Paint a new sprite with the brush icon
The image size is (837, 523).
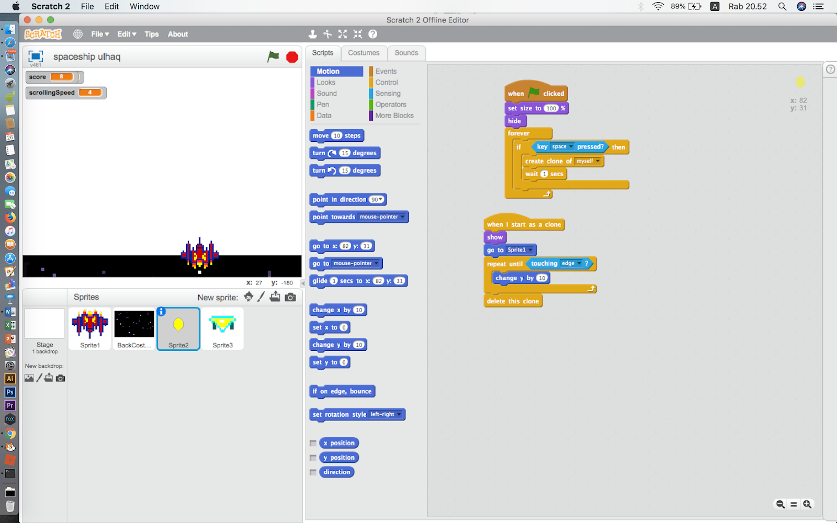click(262, 297)
